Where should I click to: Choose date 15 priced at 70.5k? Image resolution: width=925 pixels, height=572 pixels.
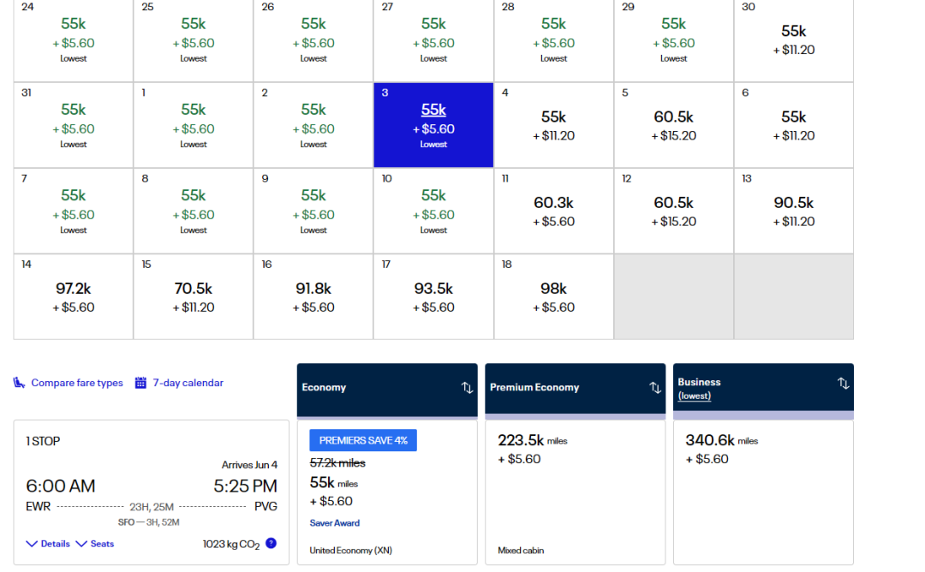click(x=194, y=296)
